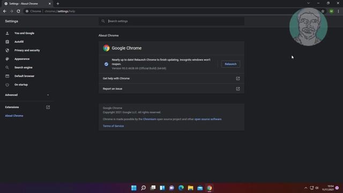Open Privacy and security settings
343x193 pixels.
(27, 50)
